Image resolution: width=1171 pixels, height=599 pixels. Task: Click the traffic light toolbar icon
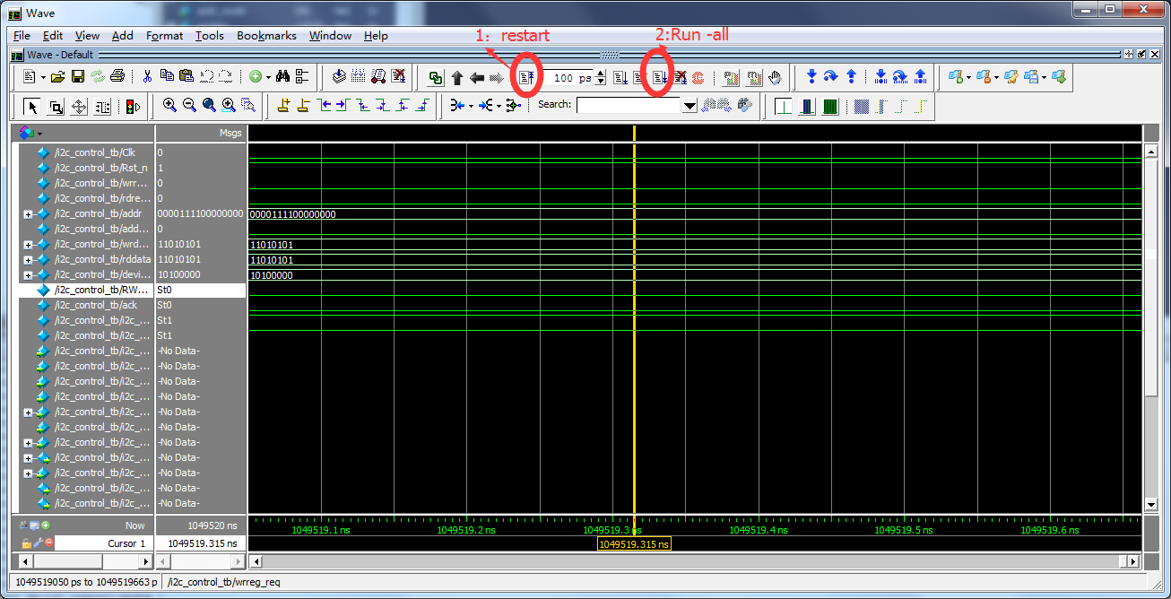pyautogui.click(x=134, y=107)
